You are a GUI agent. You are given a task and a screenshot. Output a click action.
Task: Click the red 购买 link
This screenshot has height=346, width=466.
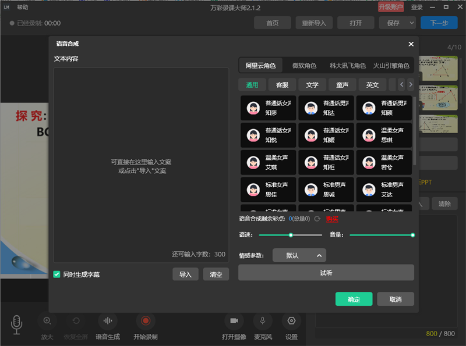click(332, 219)
